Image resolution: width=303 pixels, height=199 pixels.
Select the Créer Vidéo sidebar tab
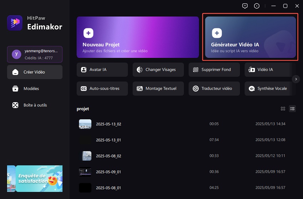(35, 72)
